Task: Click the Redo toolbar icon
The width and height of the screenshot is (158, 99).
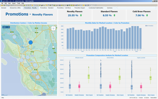Action: [22, 5]
